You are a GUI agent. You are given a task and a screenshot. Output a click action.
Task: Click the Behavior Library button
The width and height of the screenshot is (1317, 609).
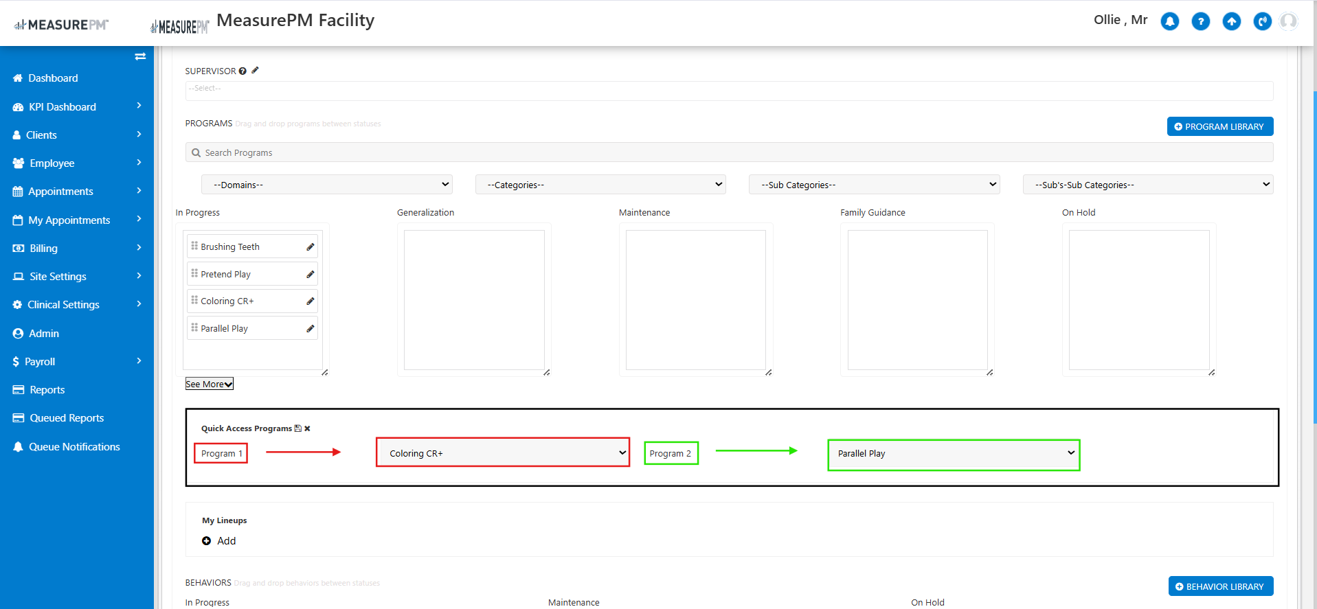(x=1221, y=586)
